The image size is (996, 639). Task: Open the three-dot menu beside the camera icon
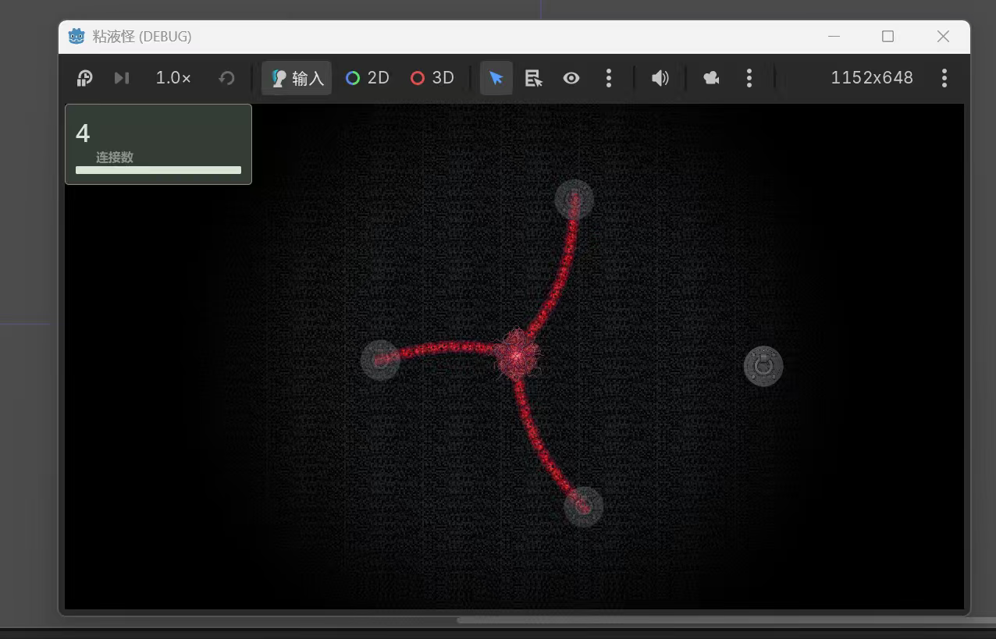tap(749, 78)
